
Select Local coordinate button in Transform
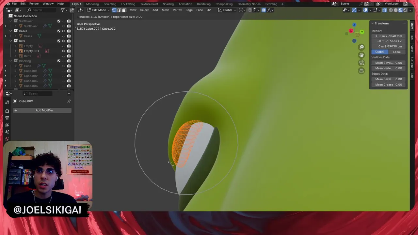click(397, 52)
